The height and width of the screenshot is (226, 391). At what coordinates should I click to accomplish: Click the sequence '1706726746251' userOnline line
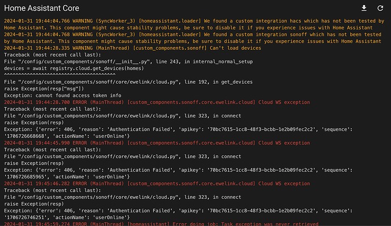click(67, 218)
